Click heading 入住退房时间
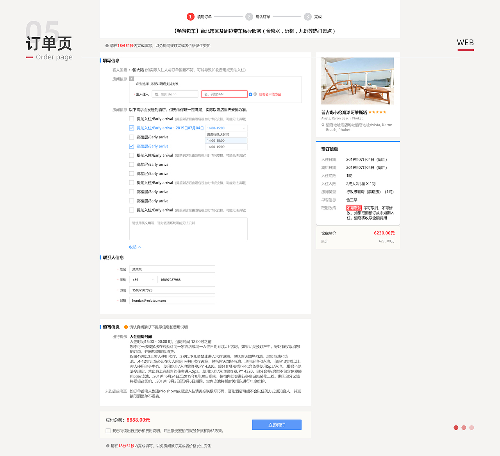The image size is (500, 456). (141, 337)
